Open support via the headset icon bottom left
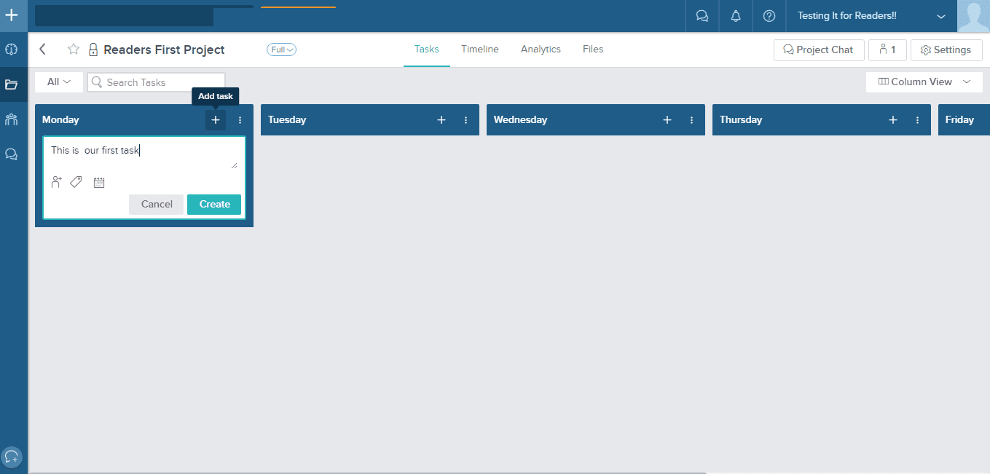990x474 pixels. pos(12,457)
